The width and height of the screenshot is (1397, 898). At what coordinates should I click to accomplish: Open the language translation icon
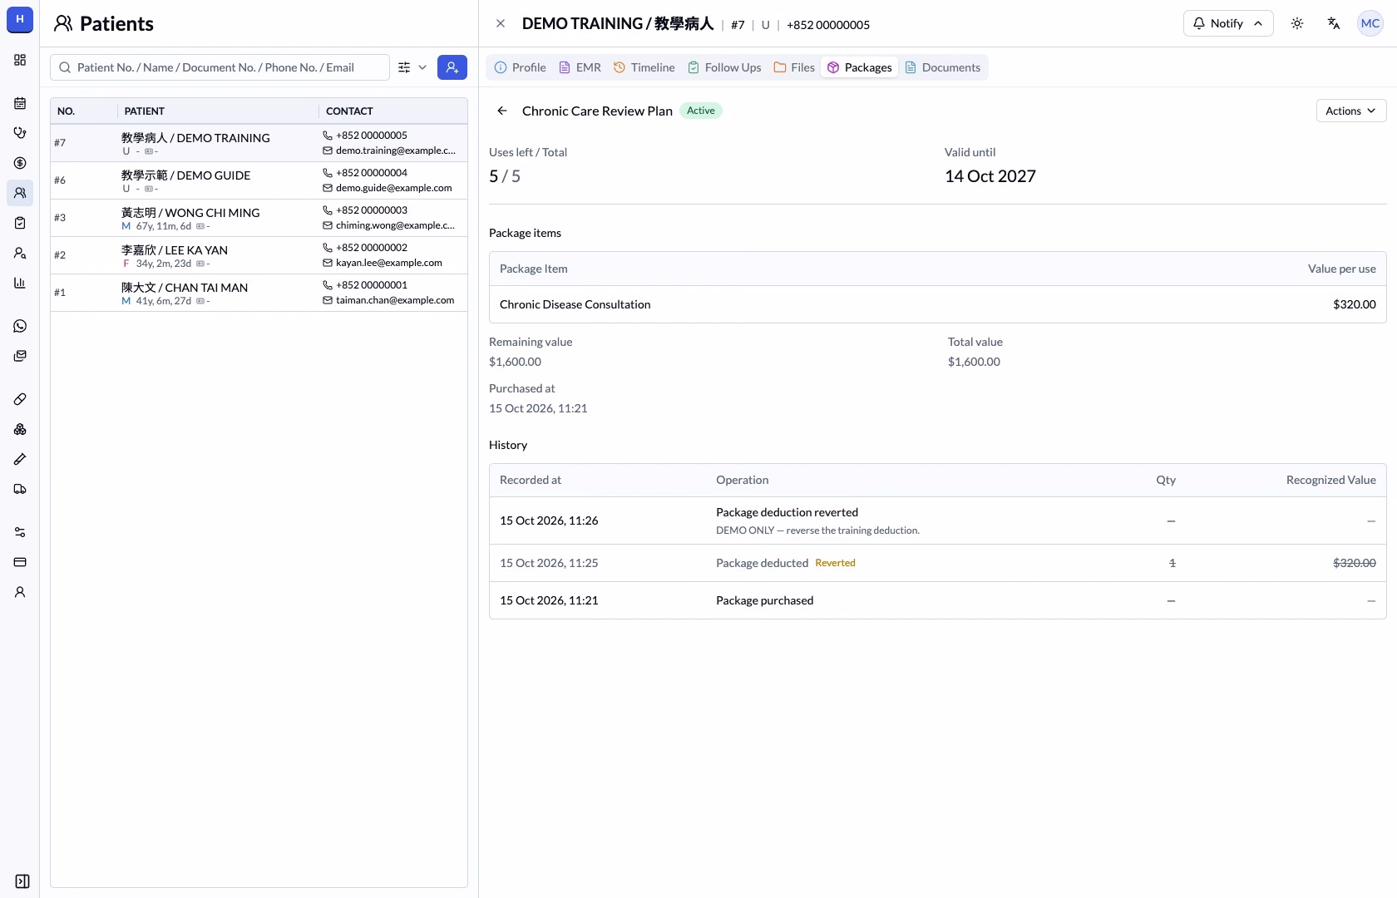pyautogui.click(x=1334, y=23)
